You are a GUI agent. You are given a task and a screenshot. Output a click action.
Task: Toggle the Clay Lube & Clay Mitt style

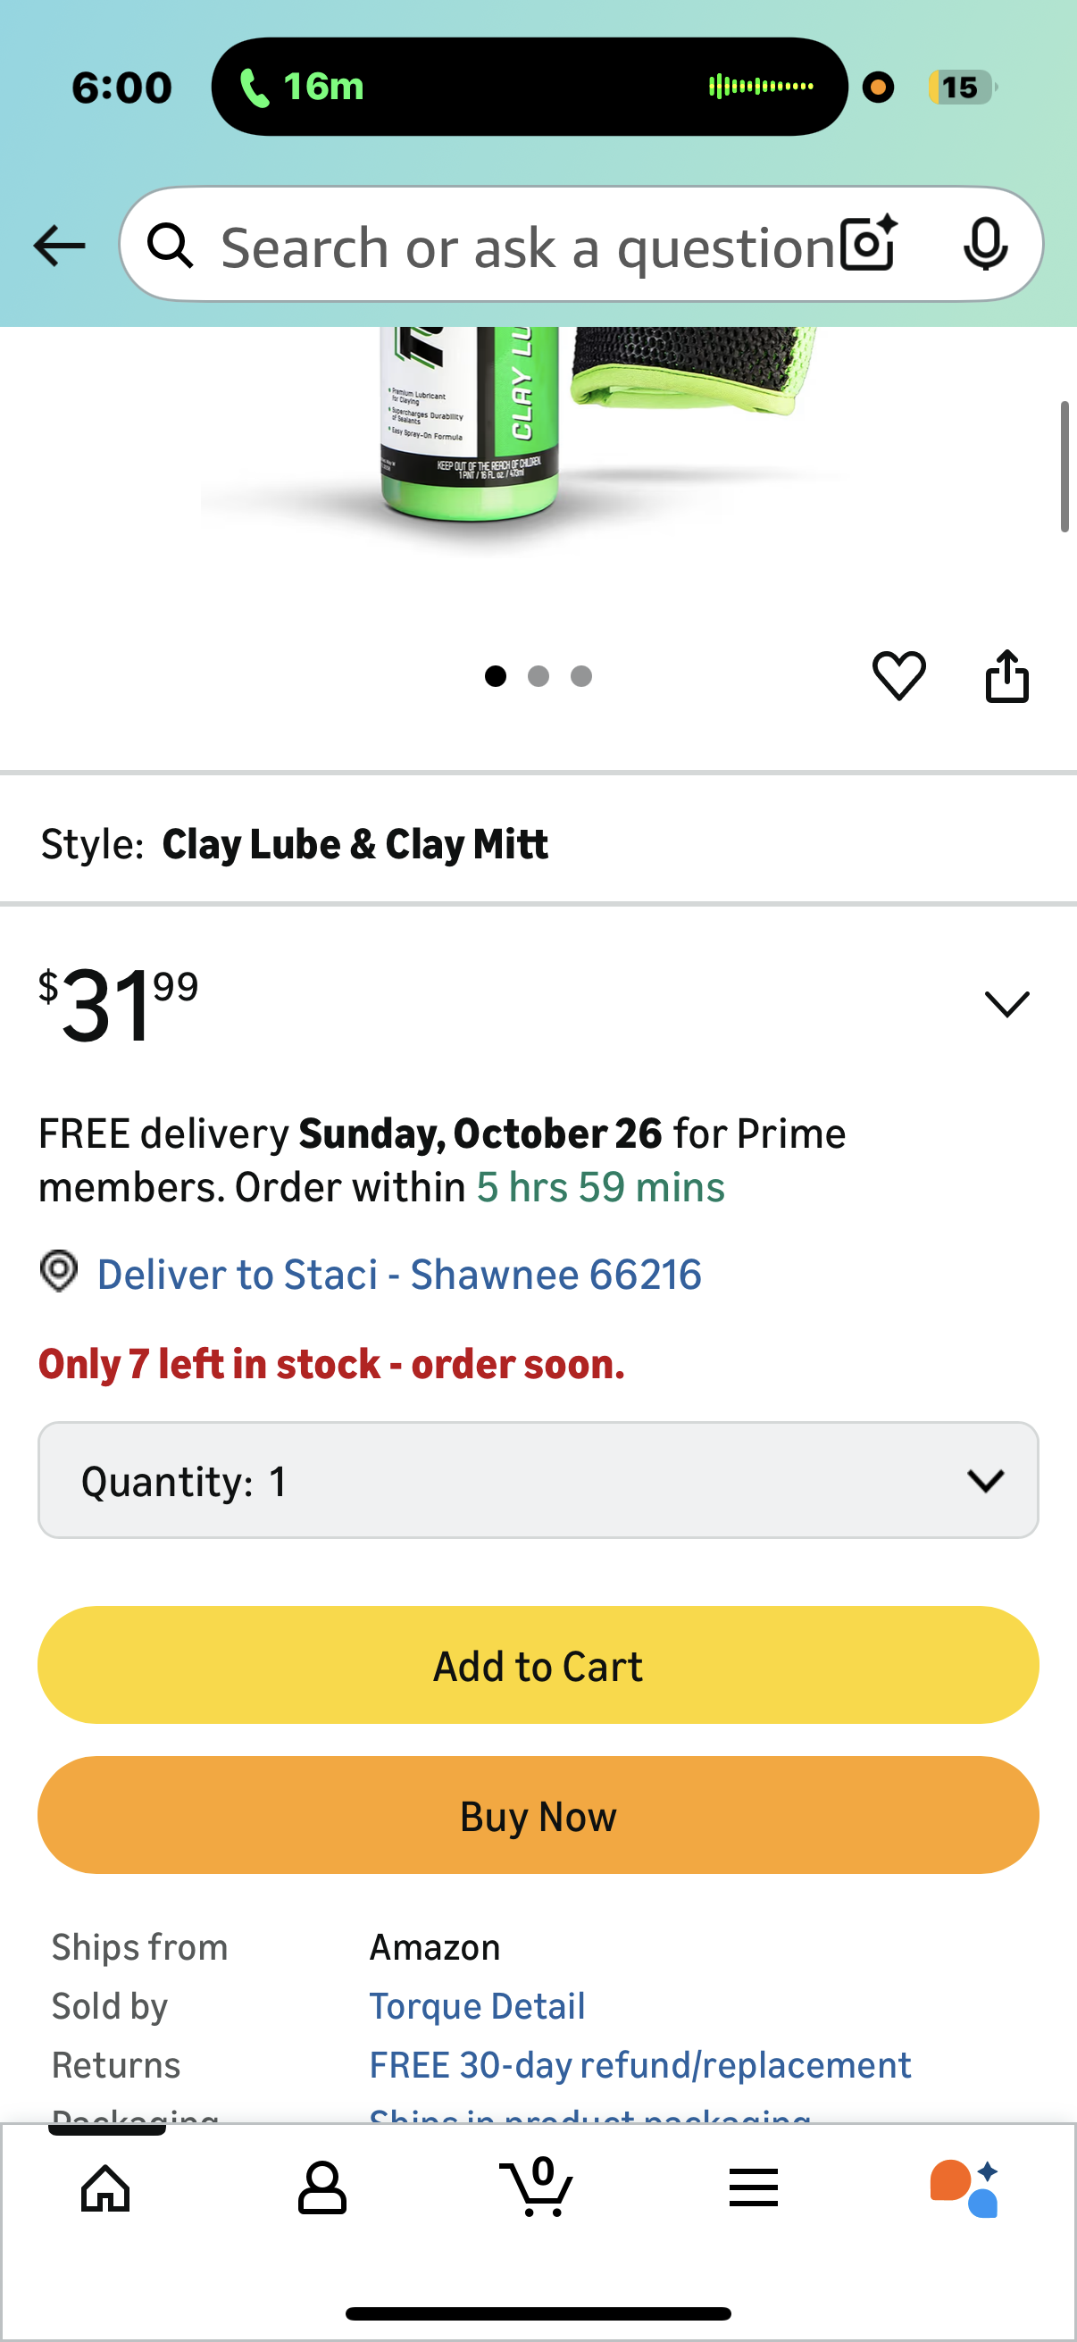coord(355,843)
